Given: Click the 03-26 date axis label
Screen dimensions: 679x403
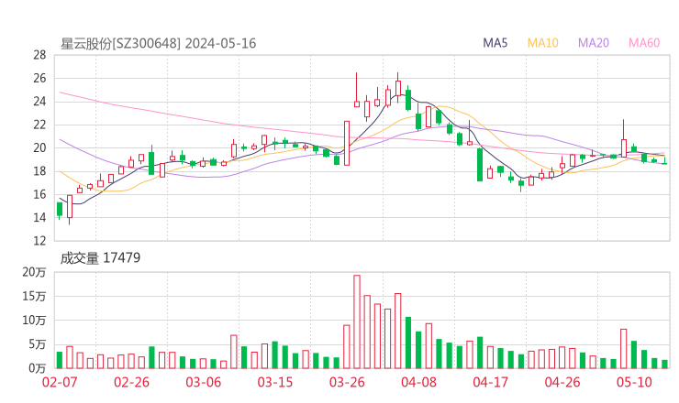Looking at the screenshot, I should pos(347,383).
